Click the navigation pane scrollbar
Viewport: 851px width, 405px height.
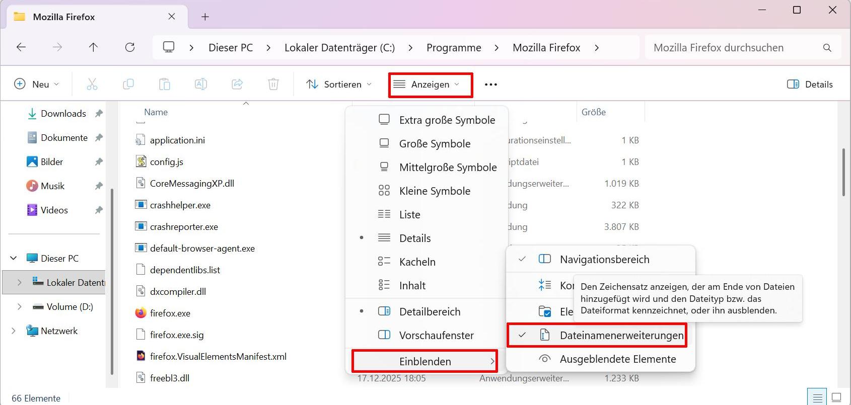112,282
